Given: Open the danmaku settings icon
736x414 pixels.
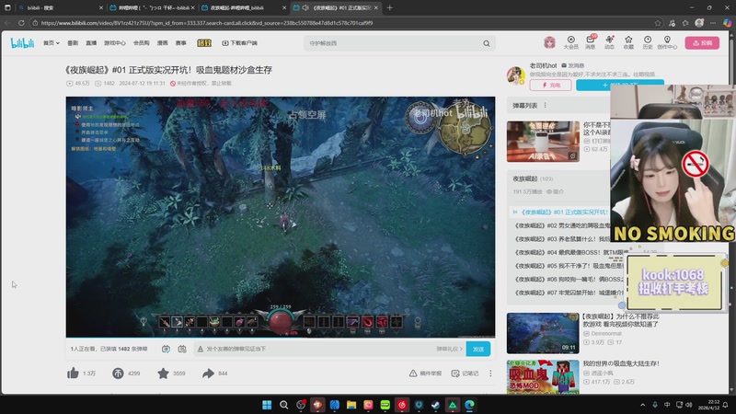Looking at the screenshot, I should (x=182, y=349).
